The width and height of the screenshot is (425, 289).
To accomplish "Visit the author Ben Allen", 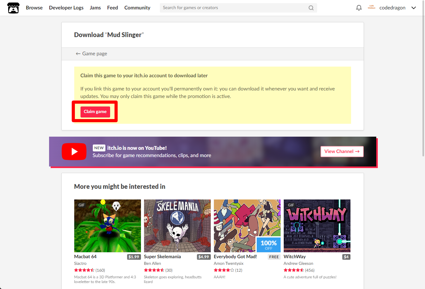I will pyautogui.click(x=153, y=264).
